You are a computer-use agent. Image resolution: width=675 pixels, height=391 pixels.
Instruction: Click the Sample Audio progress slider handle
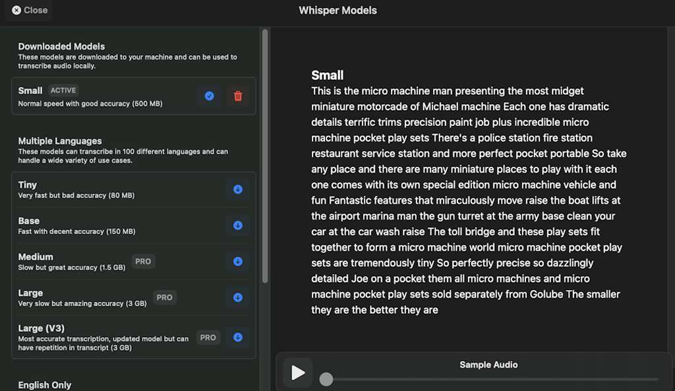pos(326,379)
